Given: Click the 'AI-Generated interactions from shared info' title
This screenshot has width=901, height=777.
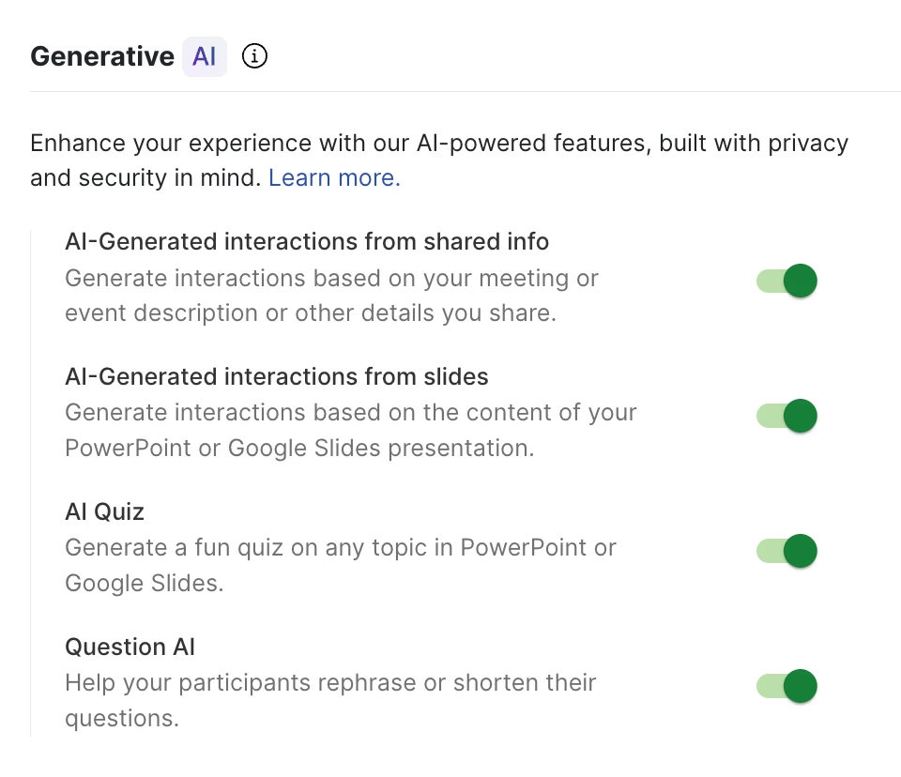Looking at the screenshot, I should (x=307, y=242).
